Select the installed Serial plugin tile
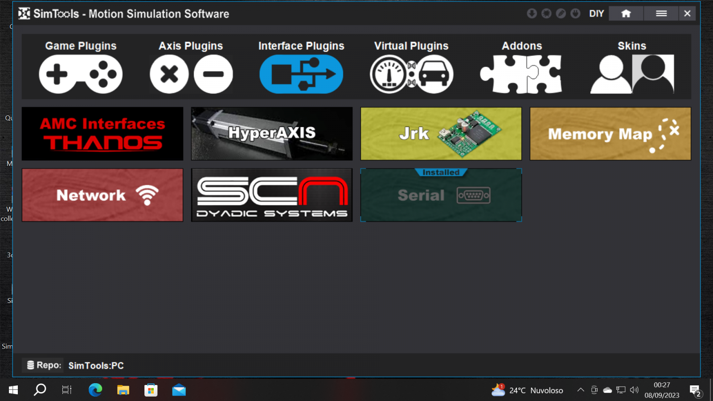This screenshot has width=713, height=401. coord(441,195)
